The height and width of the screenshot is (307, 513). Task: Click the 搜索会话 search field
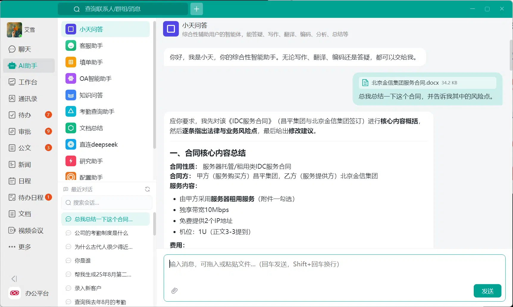[107, 202]
